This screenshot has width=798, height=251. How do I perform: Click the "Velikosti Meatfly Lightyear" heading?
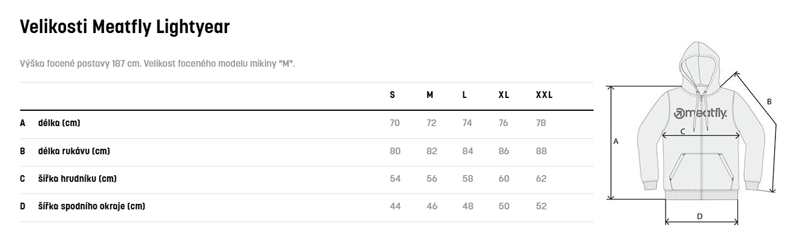(125, 27)
